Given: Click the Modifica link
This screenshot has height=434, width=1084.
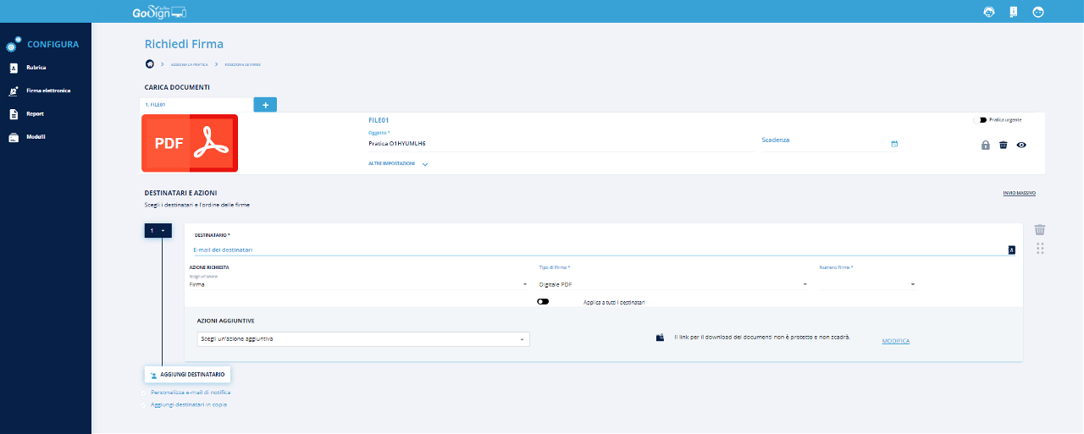Looking at the screenshot, I should click(895, 341).
